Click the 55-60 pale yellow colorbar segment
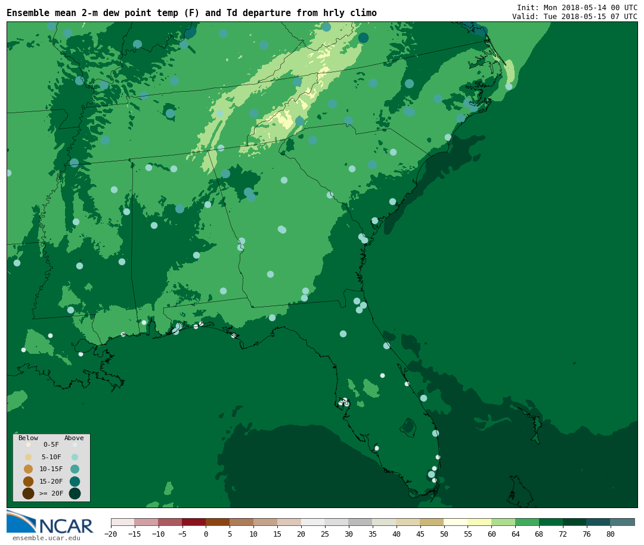This screenshot has height=545, width=644. coord(479,522)
